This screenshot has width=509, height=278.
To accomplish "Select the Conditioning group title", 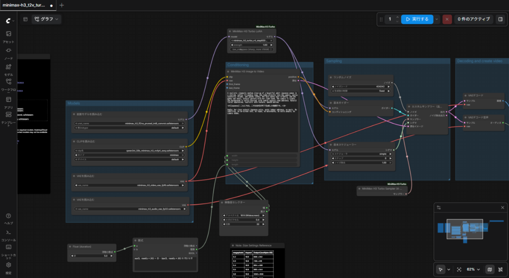I will click(x=238, y=65).
